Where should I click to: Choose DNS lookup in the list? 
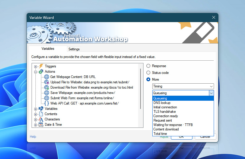click(183, 103)
